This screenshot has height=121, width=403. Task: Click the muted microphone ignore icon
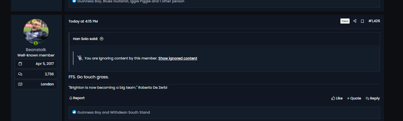coord(80,58)
